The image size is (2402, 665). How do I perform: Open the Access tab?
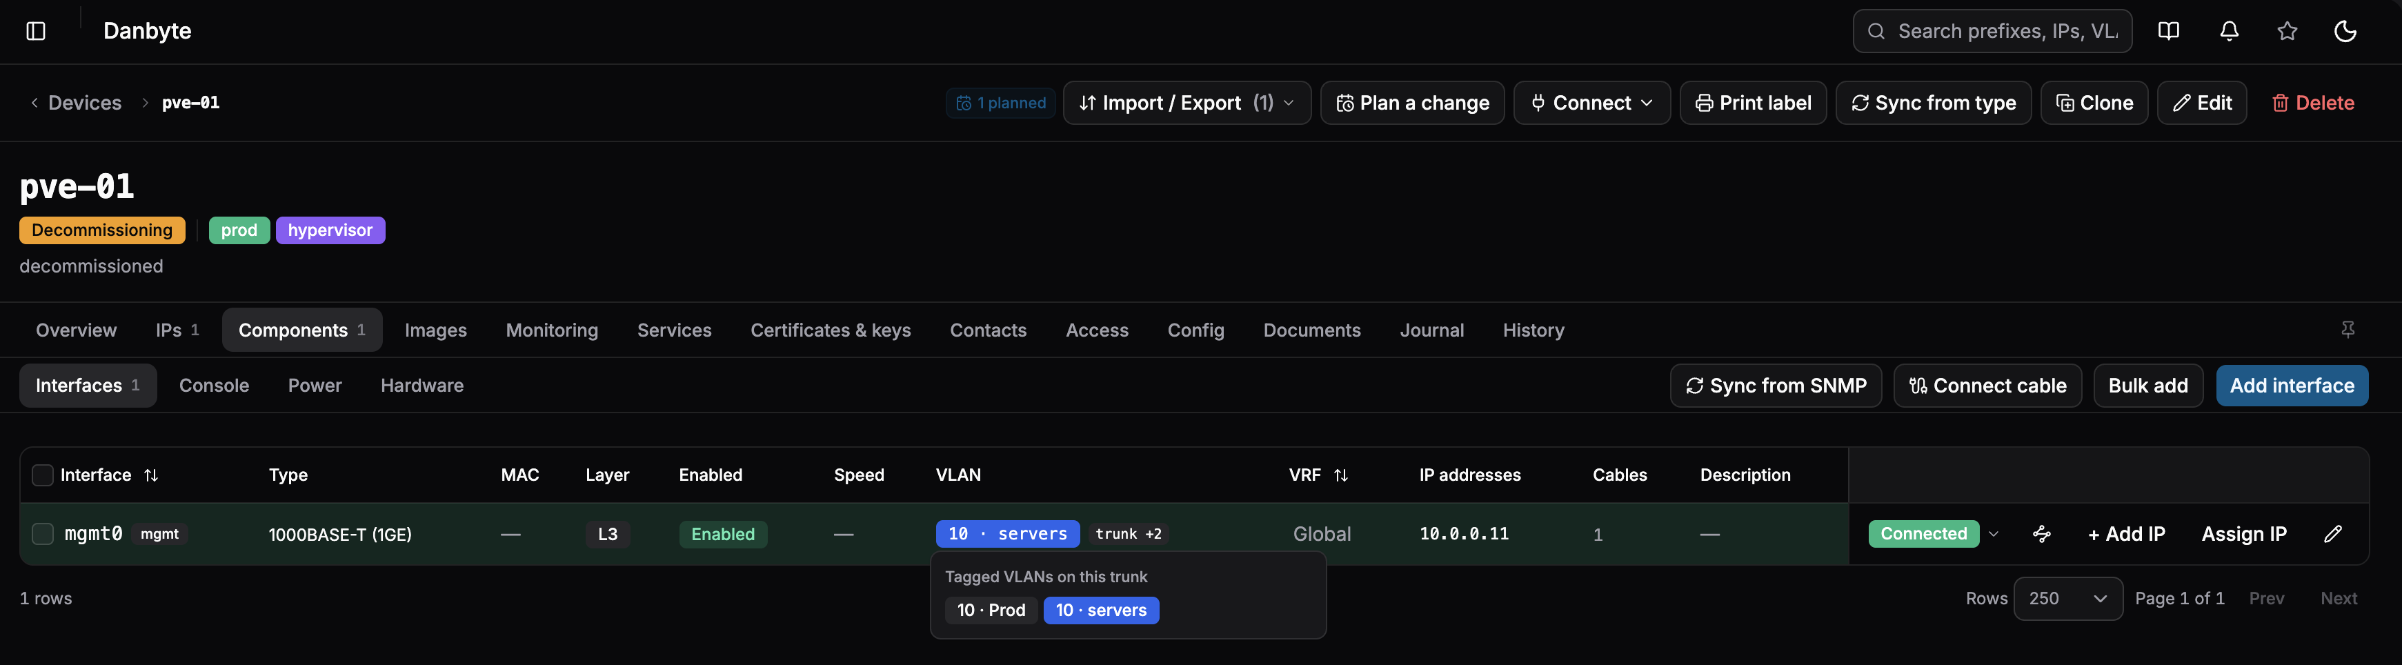tap(1097, 330)
